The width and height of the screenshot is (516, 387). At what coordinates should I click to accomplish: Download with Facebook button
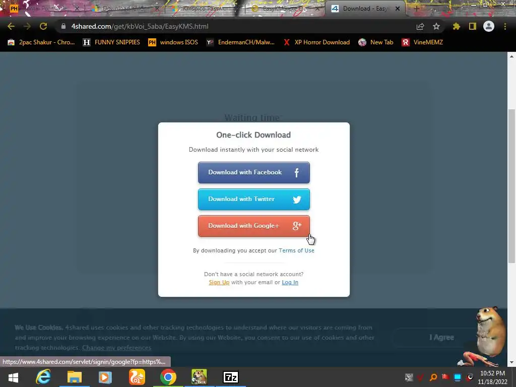(254, 172)
